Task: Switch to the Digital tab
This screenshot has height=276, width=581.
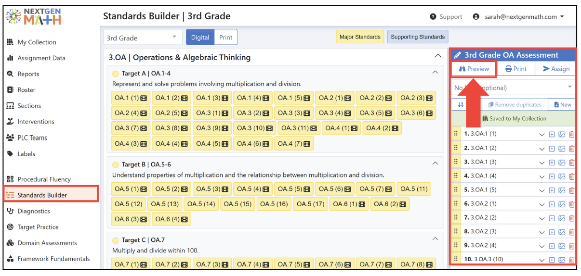Action: (x=200, y=38)
